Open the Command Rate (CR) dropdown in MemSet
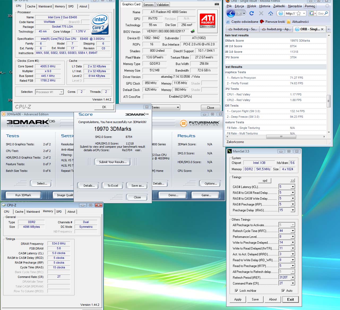 click(293, 283)
